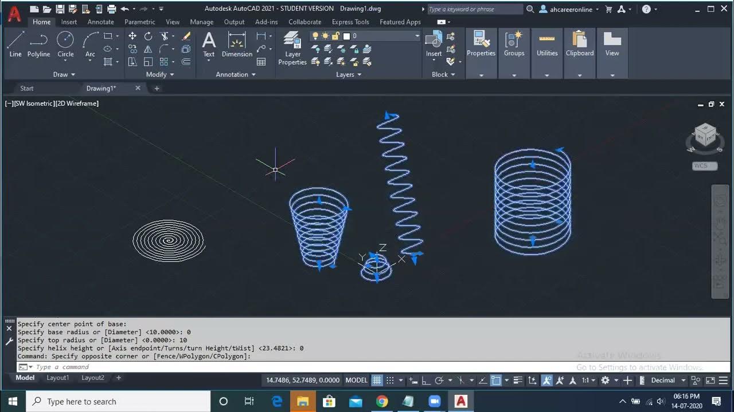Click MODEL space button in status bar
Viewport: 734px width, 412px height.
click(x=357, y=380)
